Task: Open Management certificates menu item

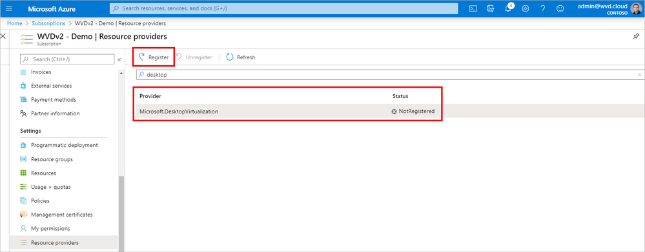Action: click(62, 215)
